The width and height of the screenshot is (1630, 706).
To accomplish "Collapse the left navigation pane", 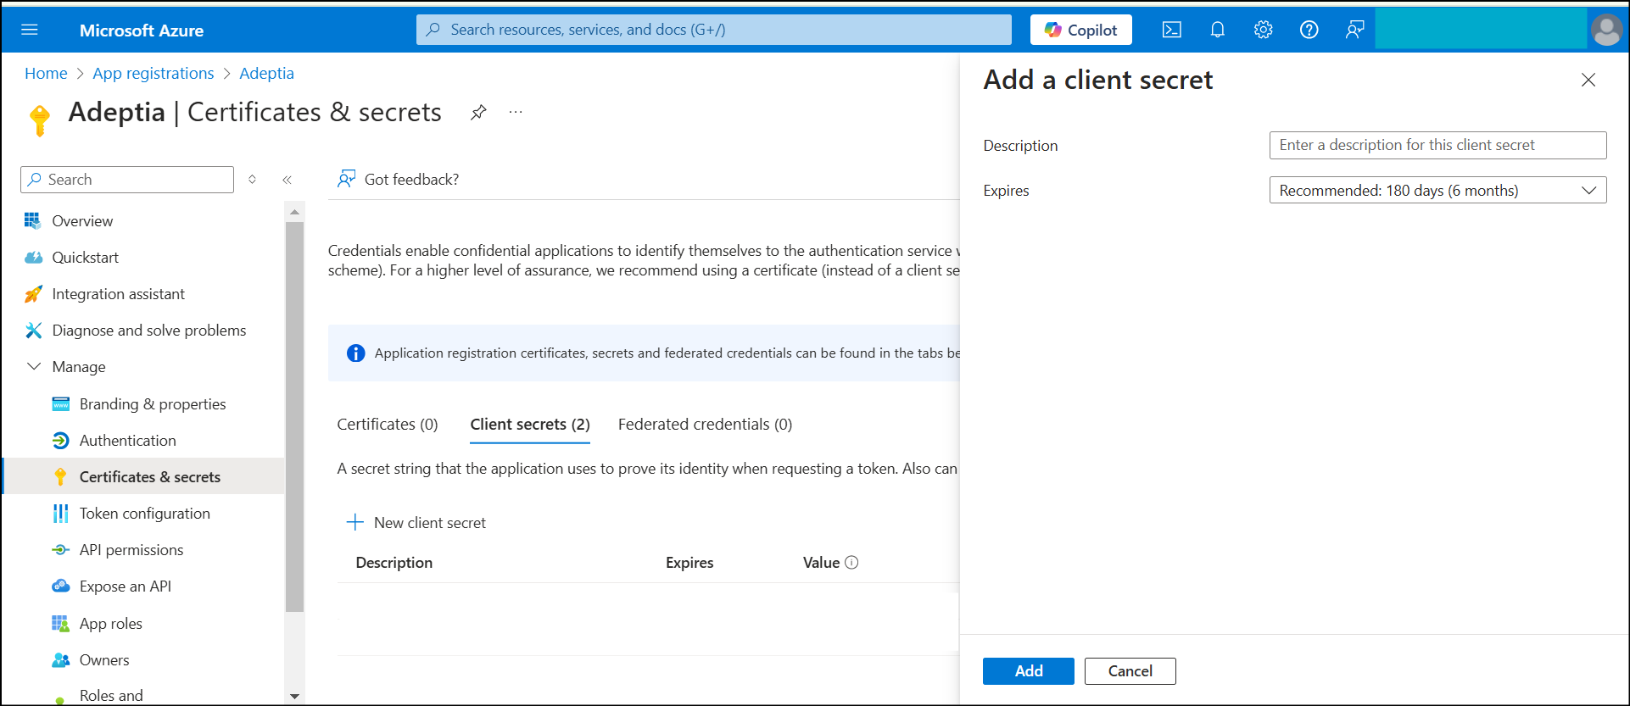I will [x=287, y=180].
